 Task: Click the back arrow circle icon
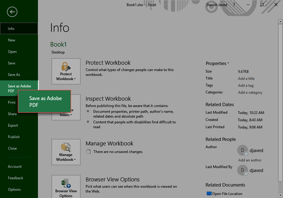tap(12, 12)
